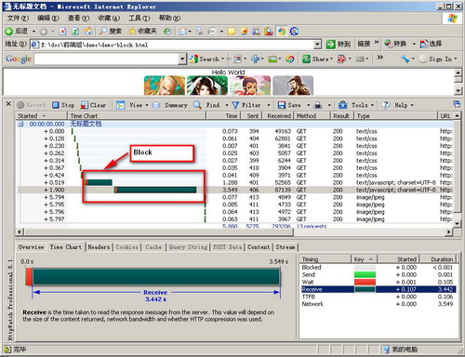The image size is (465, 357).
Task: Clear the HttpWatch request log
Action: click(x=93, y=105)
